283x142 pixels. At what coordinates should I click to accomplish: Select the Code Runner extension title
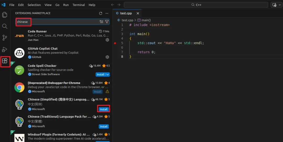(x=37, y=31)
